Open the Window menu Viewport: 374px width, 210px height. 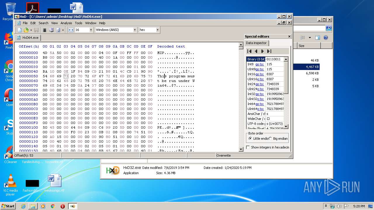[x=91, y=23]
